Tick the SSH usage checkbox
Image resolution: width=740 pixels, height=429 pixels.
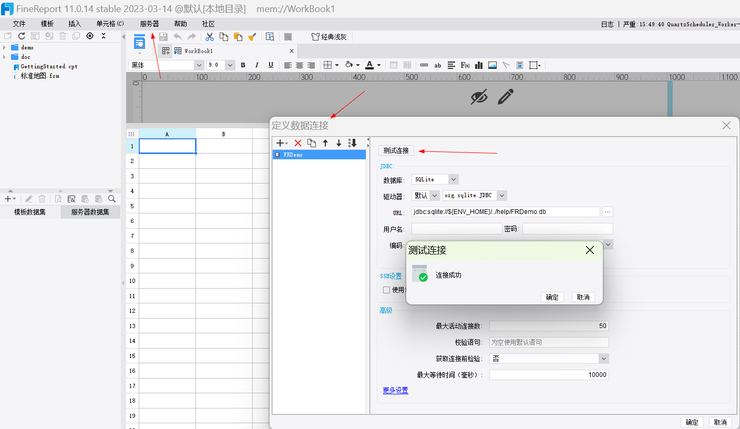pyautogui.click(x=386, y=290)
